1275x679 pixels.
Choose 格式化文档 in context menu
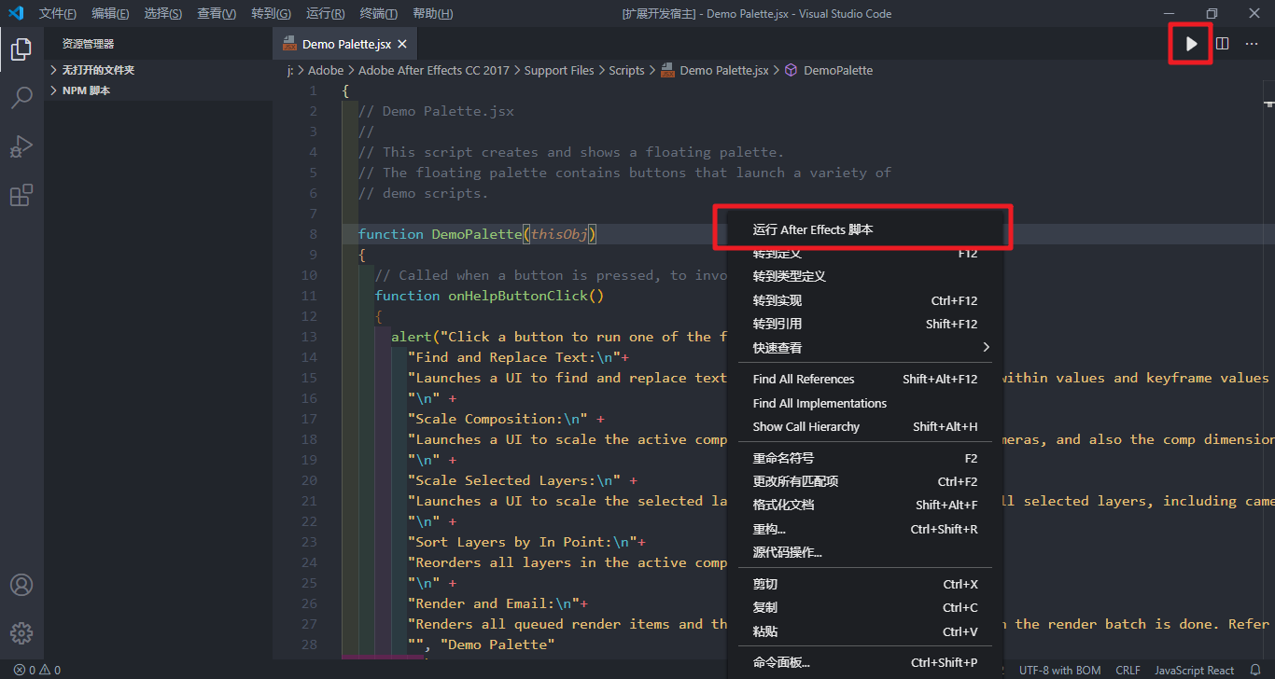coord(865,505)
